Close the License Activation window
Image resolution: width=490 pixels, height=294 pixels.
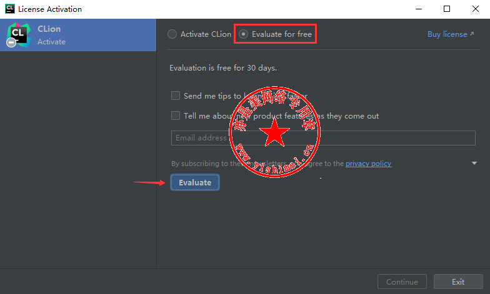coord(475,9)
